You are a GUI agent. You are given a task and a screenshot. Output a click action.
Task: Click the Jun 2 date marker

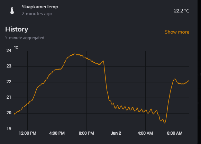tap(116, 133)
